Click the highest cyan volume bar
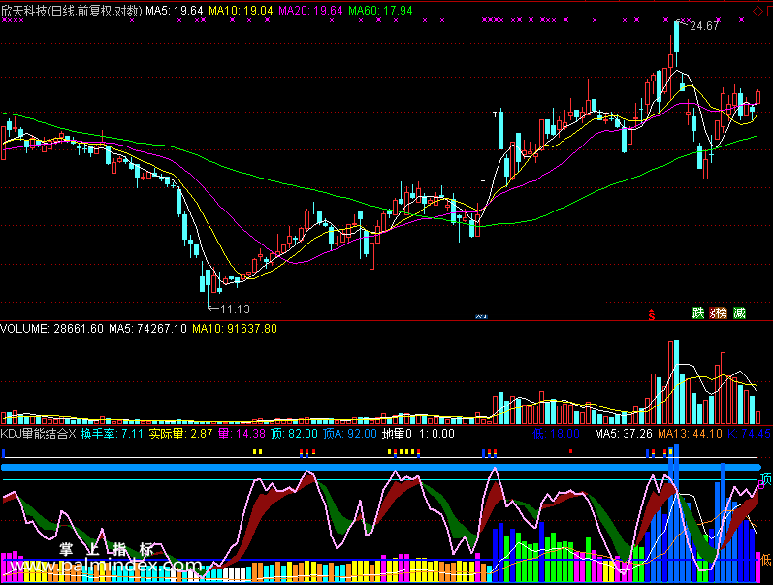Image resolution: width=773 pixels, height=585 pixels. 676,382
